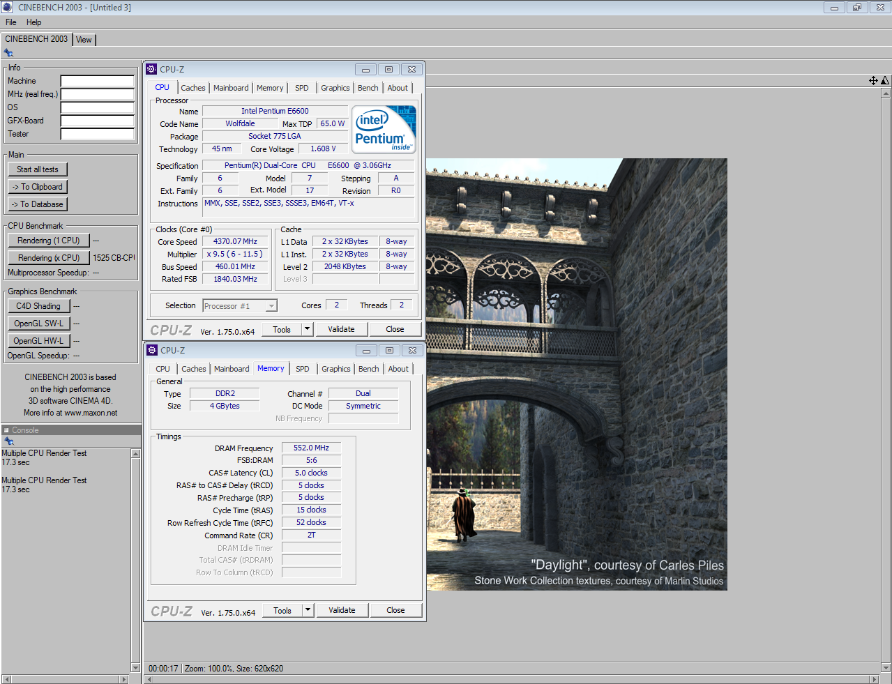Viewport: 892px width, 684px height.
Task: Select the CINEBENCH 2003 tab
Action: 36,39
